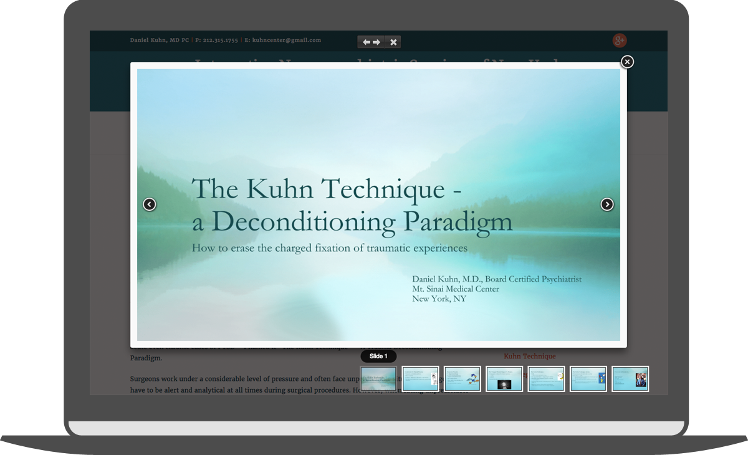Go to the next slide using right arrow

coord(607,204)
